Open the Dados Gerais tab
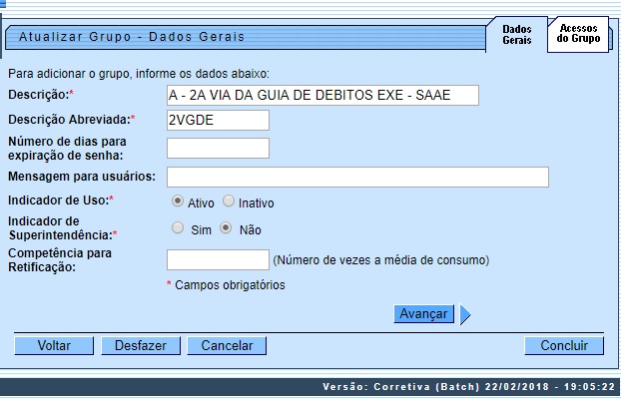This screenshot has height=399, width=621. [x=516, y=35]
